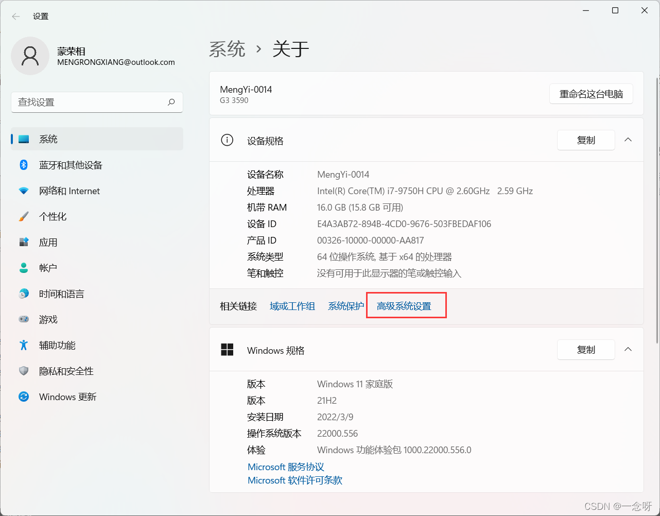Click the MengYi-0014 value in 设备名称 row
The height and width of the screenshot is (516, 660).
click(343, 175)
